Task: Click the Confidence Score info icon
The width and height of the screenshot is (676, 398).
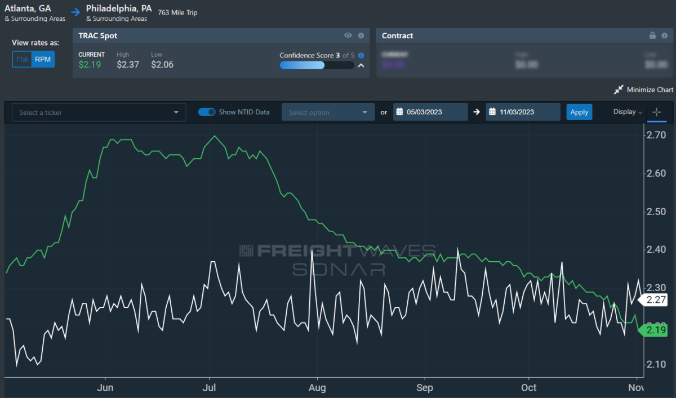Action: click(361, 56)
